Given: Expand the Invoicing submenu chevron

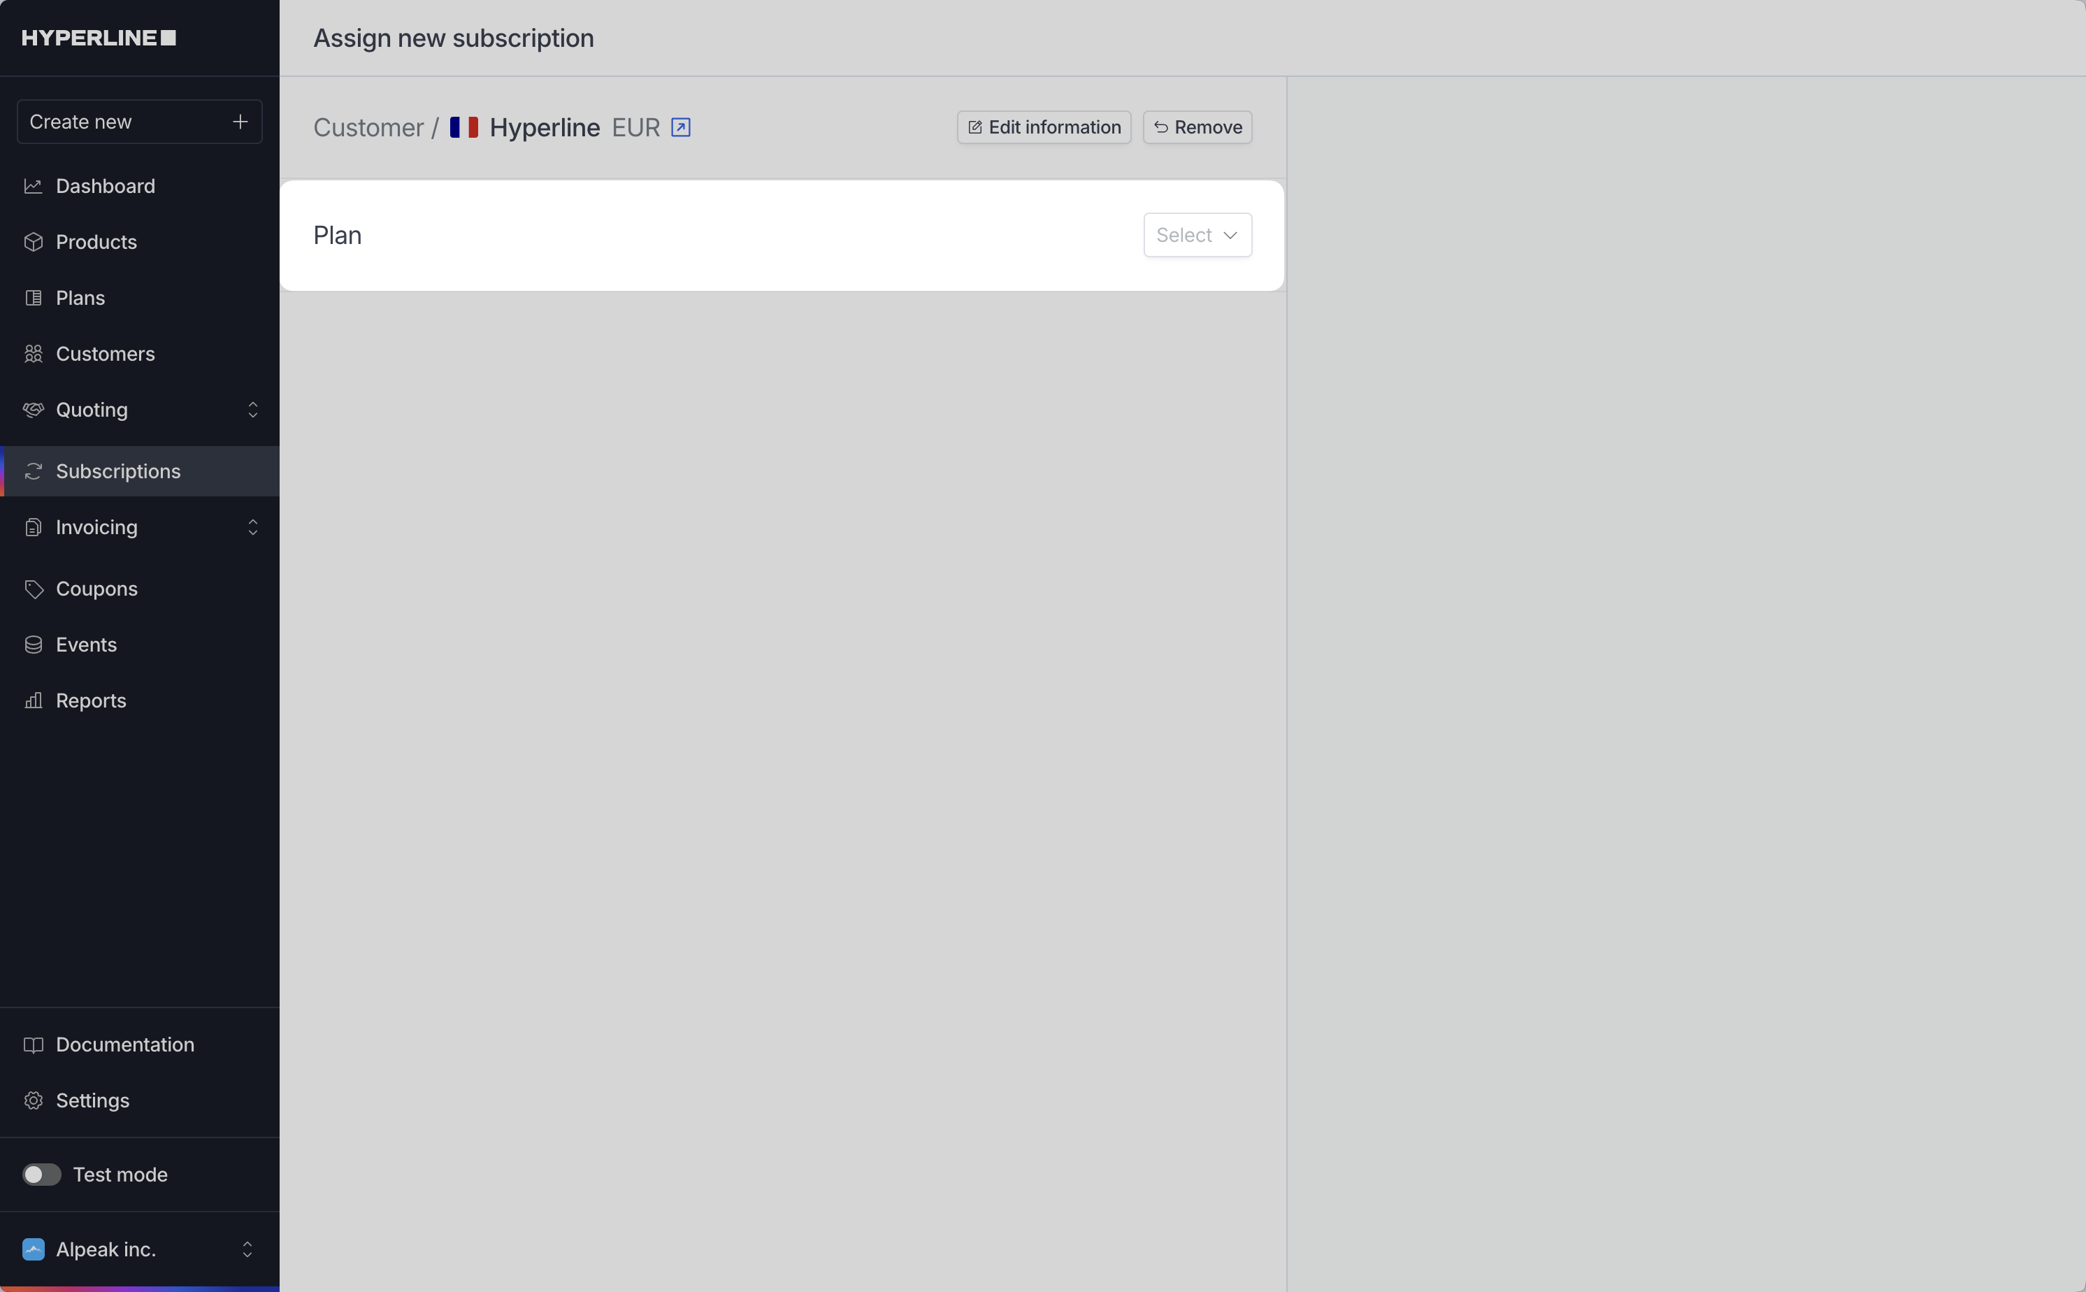Looking at the screenshot, I should (x=253, y=527).
